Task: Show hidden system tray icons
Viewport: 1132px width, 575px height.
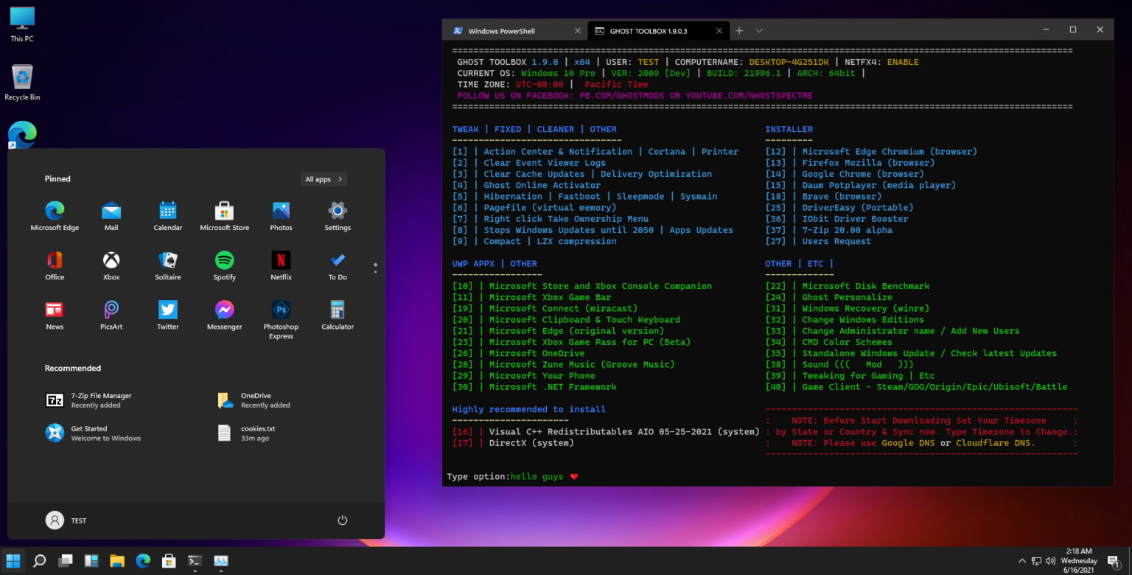Action: pyautogui.click(x=1022, y=561)
